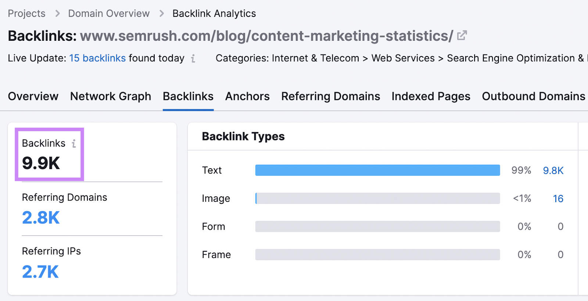Click the chevron after Domain Overview breadcrumb
588x301 pixels.
tap(162, 14)
